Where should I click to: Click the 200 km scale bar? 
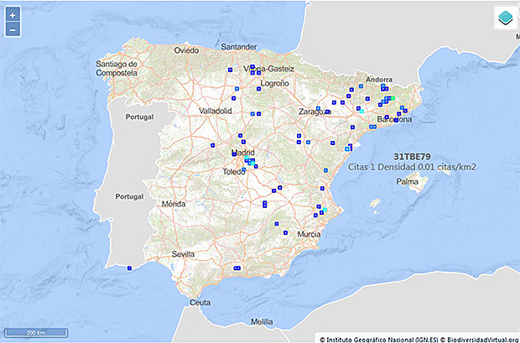coord(36,333)
